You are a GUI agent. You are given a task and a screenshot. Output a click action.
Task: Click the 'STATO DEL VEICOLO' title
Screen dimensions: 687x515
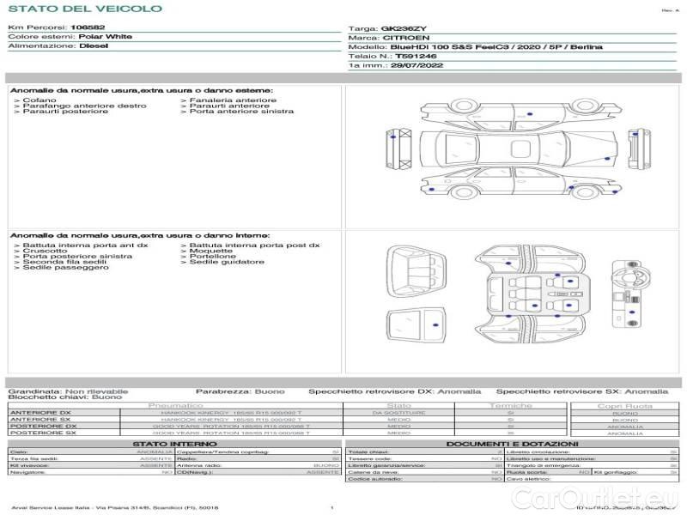pos(84,9)
